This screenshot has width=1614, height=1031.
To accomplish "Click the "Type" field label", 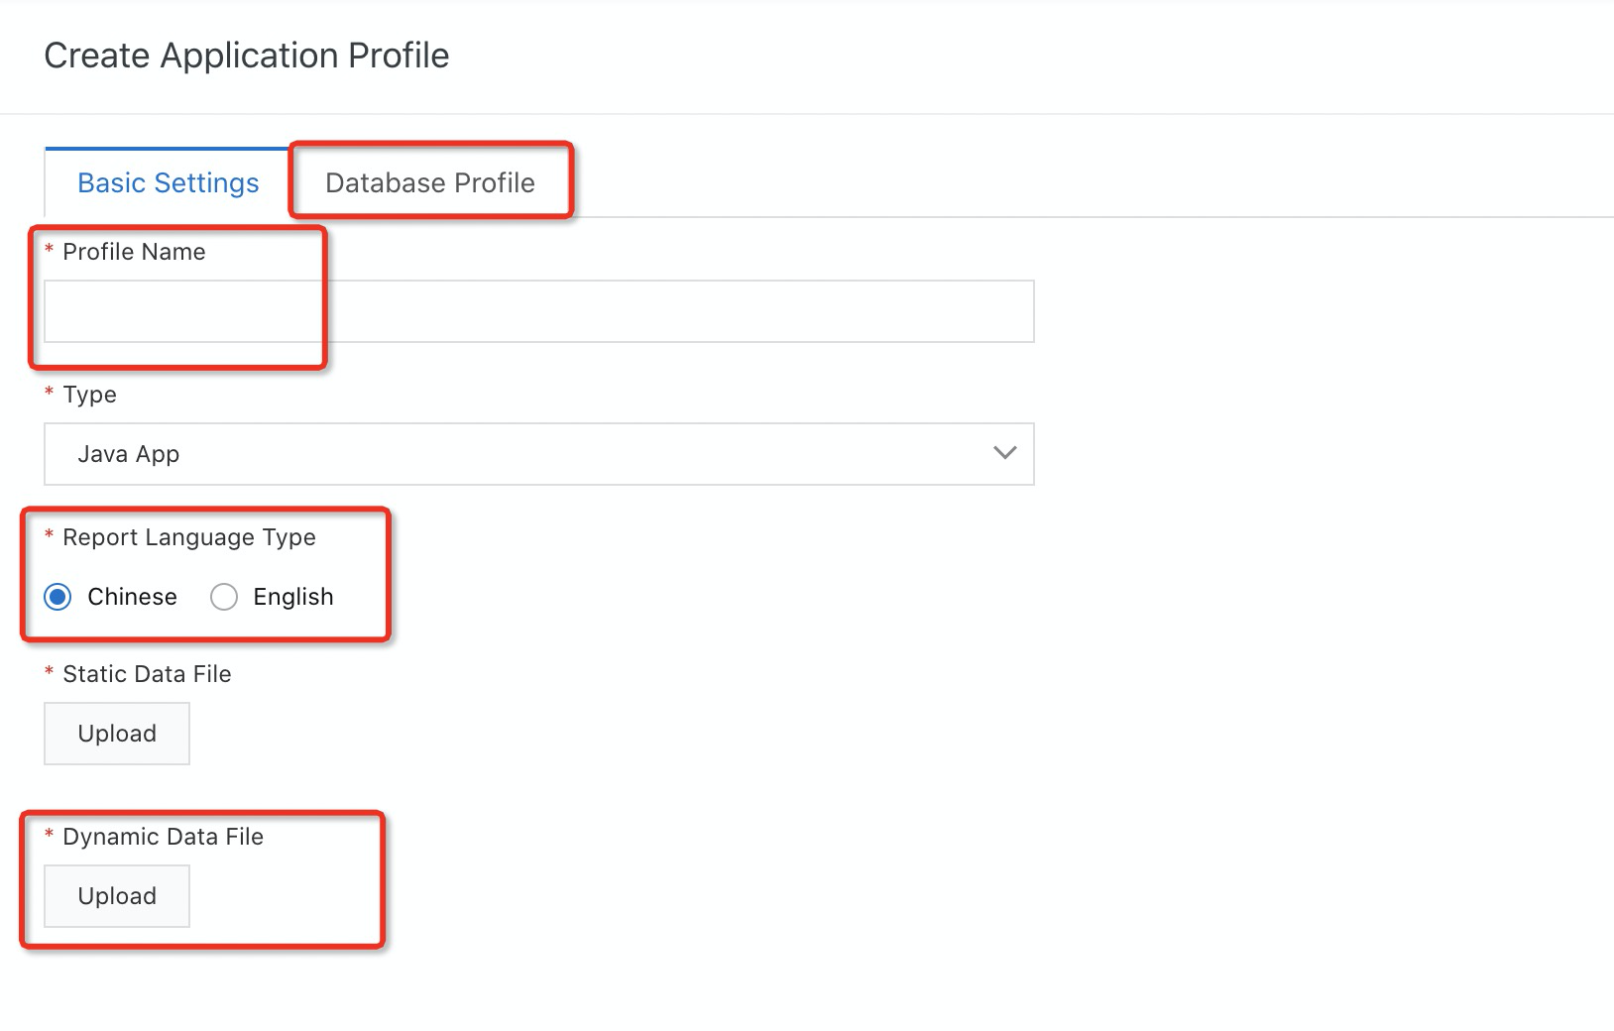I will point(89,395).
